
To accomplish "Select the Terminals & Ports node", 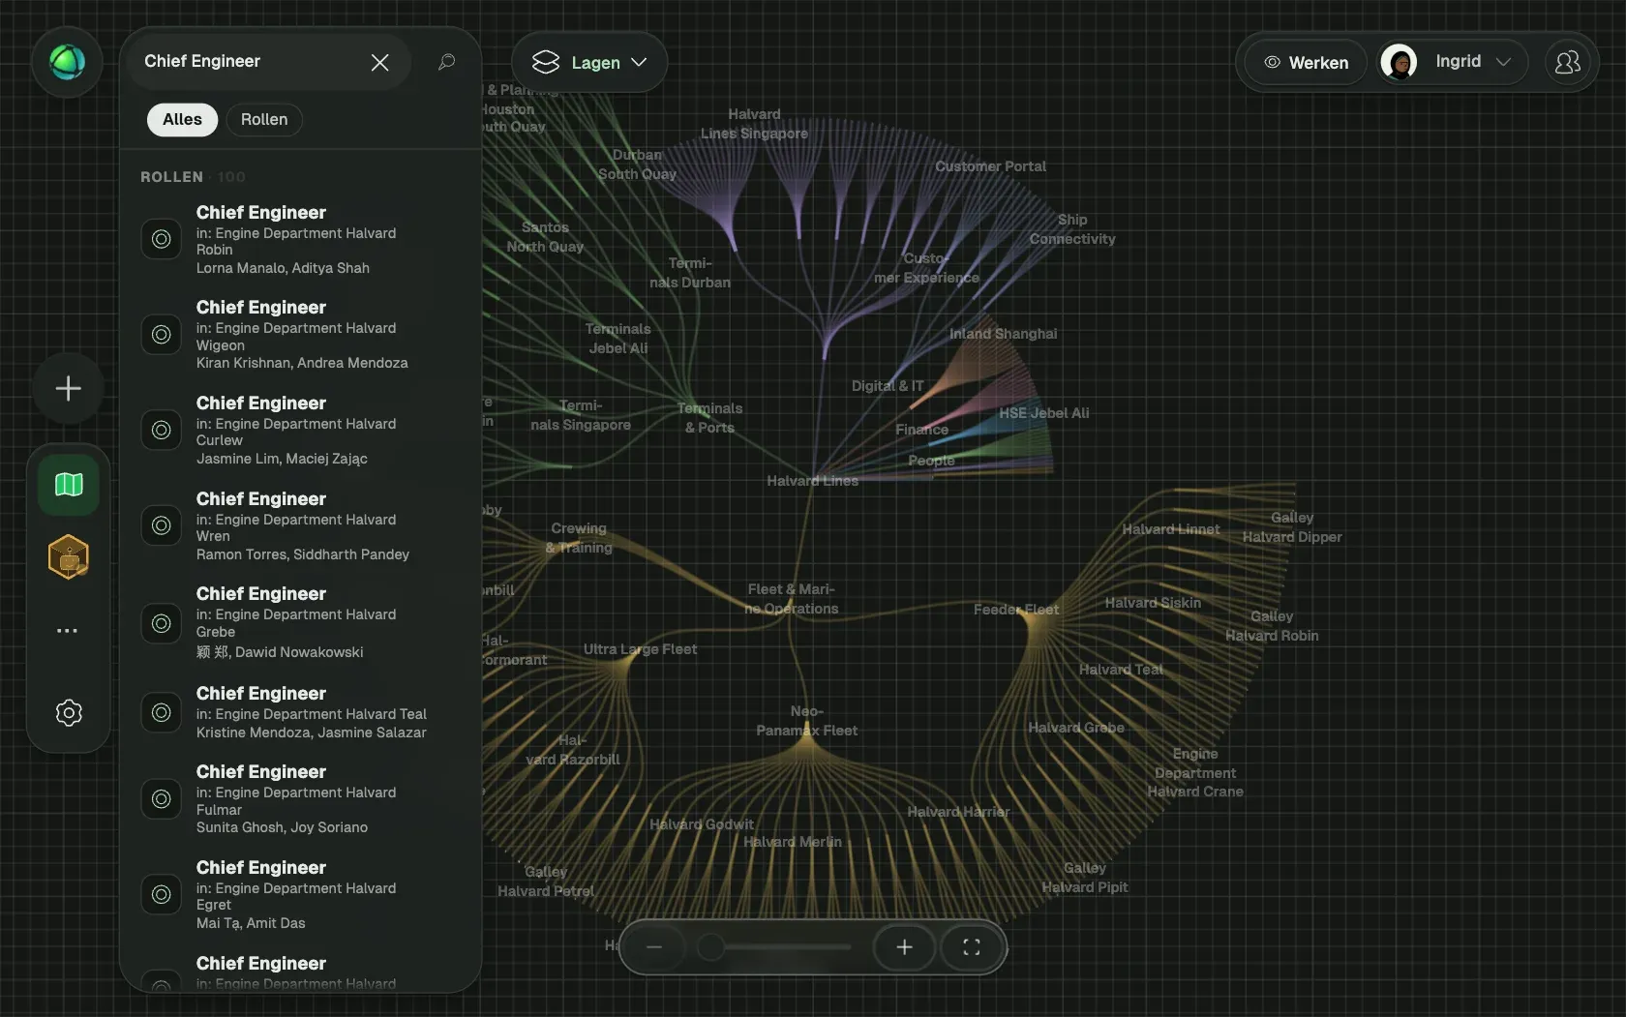I will click(709, 418).
